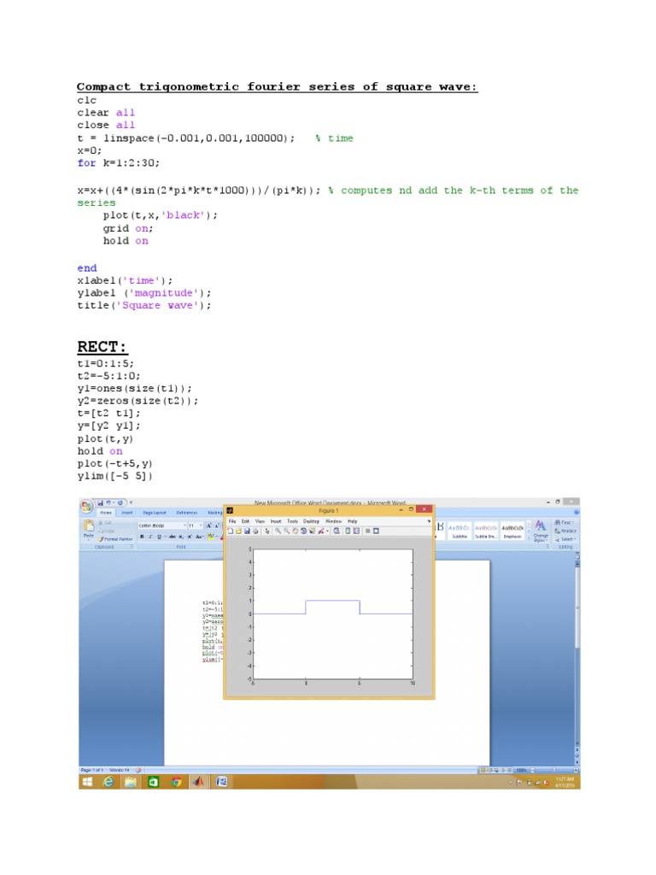Click the Office button in Word

[87, 506]
